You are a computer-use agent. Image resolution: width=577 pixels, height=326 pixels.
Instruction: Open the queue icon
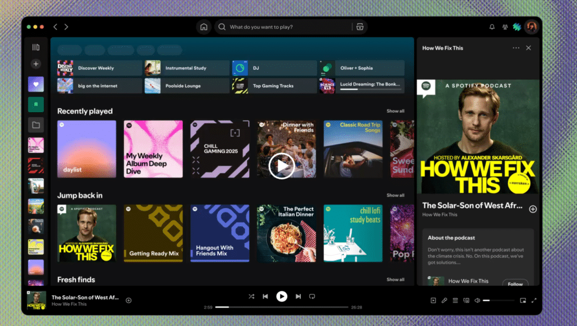455,301
